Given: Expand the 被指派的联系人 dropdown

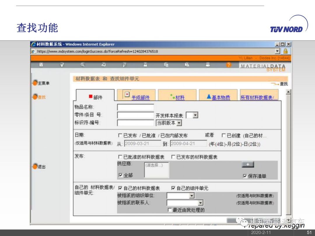Looking at the screenshot, I should [200, 203].
